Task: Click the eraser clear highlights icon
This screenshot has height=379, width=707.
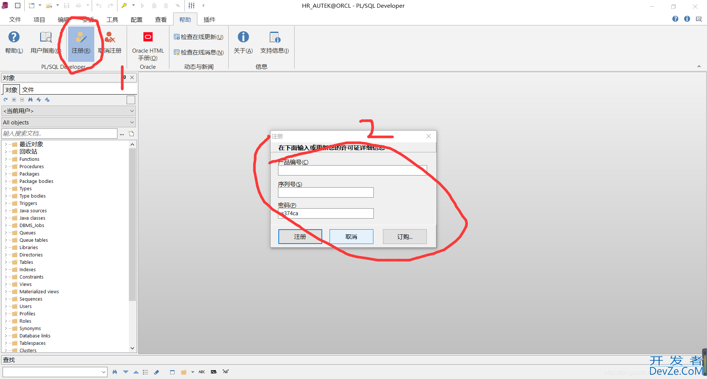Action: [156, 372]
